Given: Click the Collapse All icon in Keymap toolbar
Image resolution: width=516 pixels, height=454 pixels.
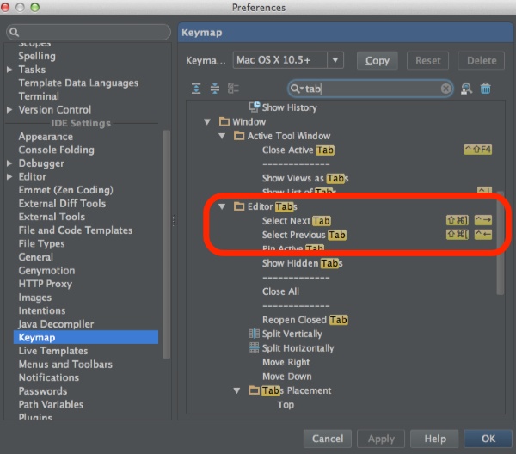Looking at the screenshot, I should click(215, 89).
